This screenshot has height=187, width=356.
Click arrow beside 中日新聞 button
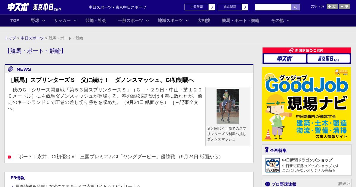click(x=212, y=7)
